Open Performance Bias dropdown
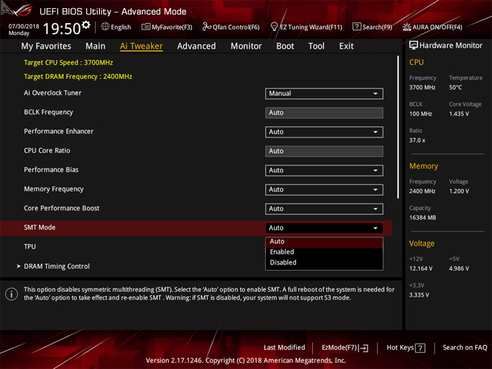This screenshot has width=492, height=369. pos(324,170)
